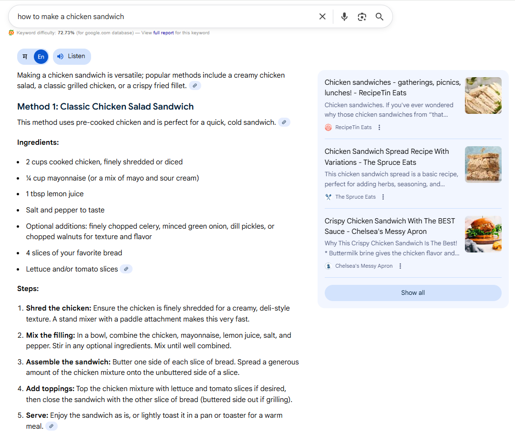
Task: Click the Show all button
Action: point(412,292)
